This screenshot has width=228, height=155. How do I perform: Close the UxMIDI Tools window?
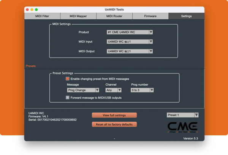click(x=27, y=9)
